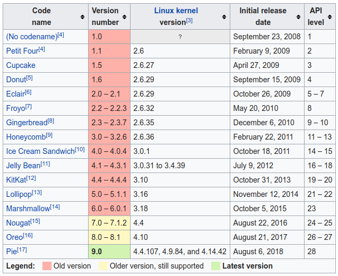Open the Oreo link
This screenshot has height=276, width=338.
[14, 237]
